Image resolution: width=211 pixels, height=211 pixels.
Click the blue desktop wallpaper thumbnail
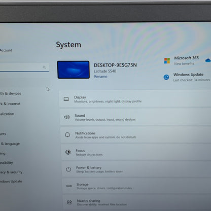point(74,69)
